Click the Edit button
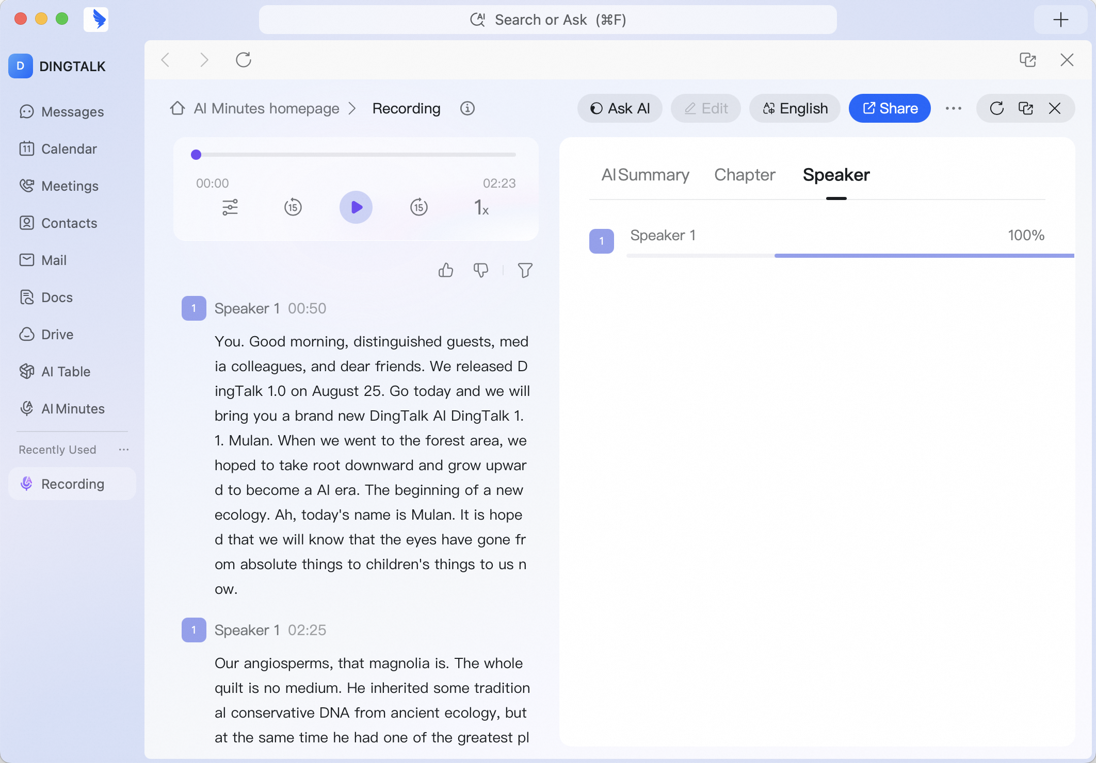Image resolution: width=1096 pixels, height=763 pixels. tap(706, 108)
